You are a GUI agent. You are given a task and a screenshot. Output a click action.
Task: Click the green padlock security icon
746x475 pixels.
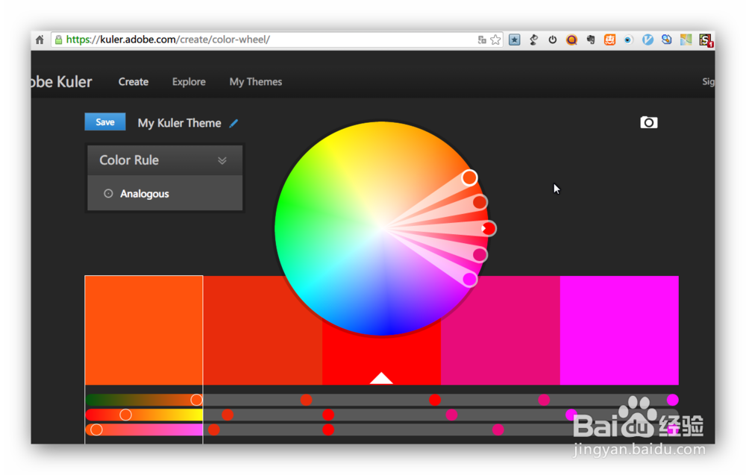click(58, 40)
